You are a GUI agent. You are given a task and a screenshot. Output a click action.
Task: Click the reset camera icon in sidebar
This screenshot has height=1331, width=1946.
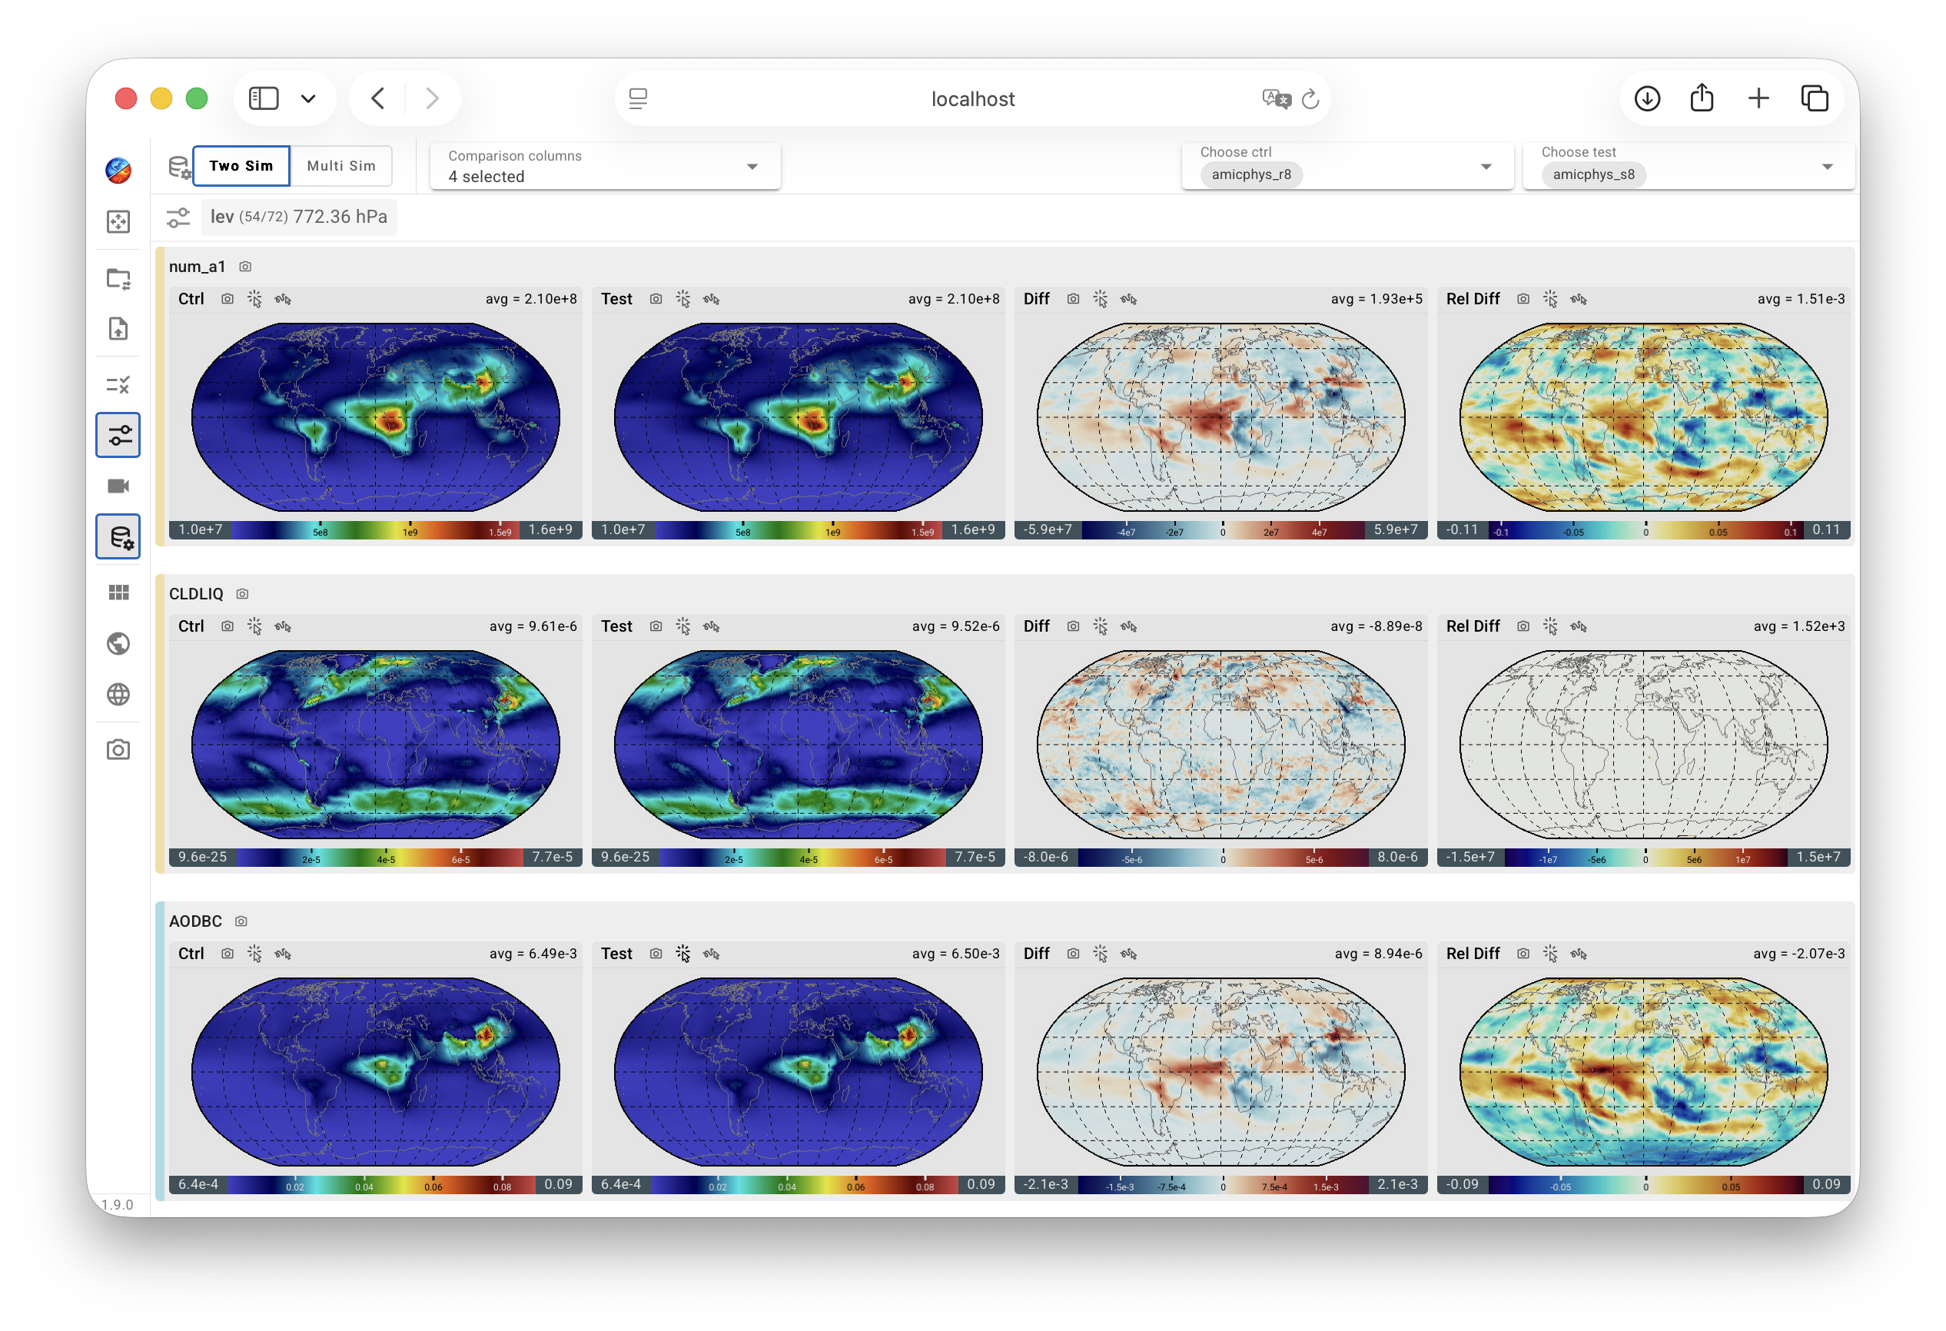(x=118, y=222)
